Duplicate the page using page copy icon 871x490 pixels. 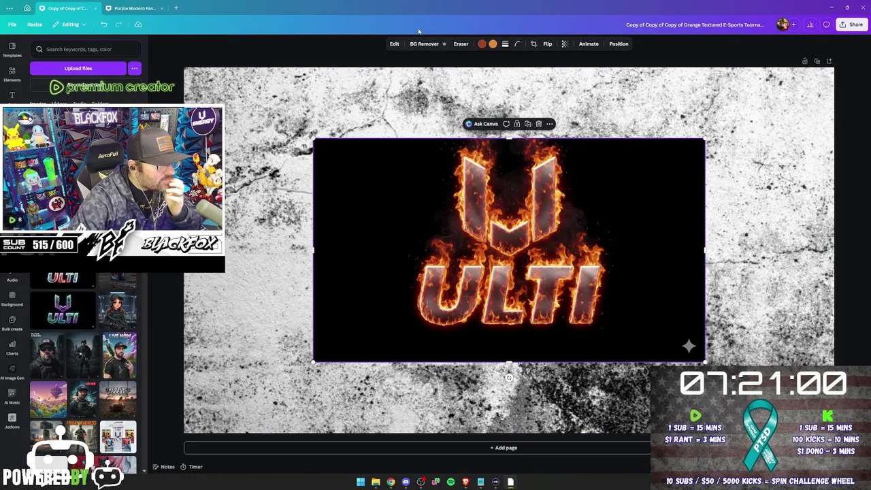817,61
